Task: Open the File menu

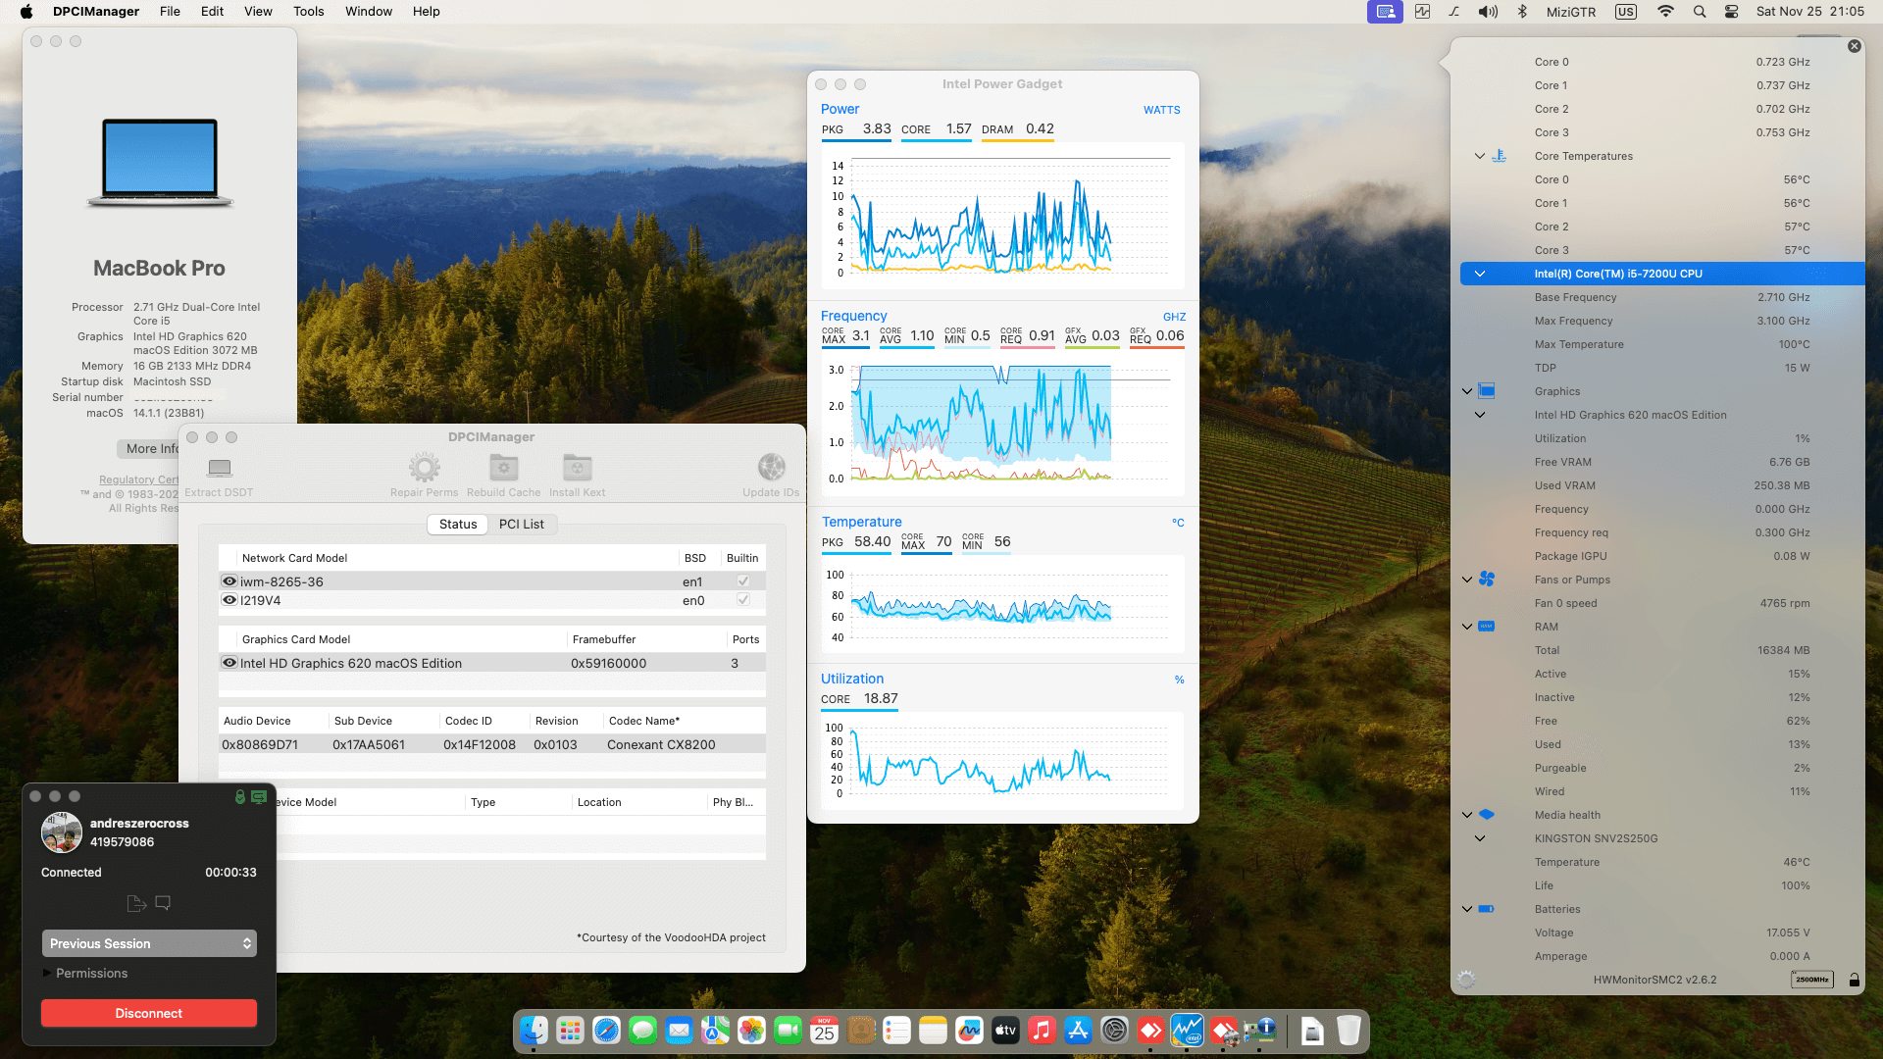Action: (170, 12)
